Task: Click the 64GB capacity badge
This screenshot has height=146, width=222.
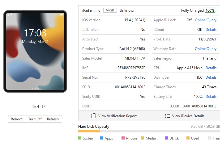Action: [110, 10]
